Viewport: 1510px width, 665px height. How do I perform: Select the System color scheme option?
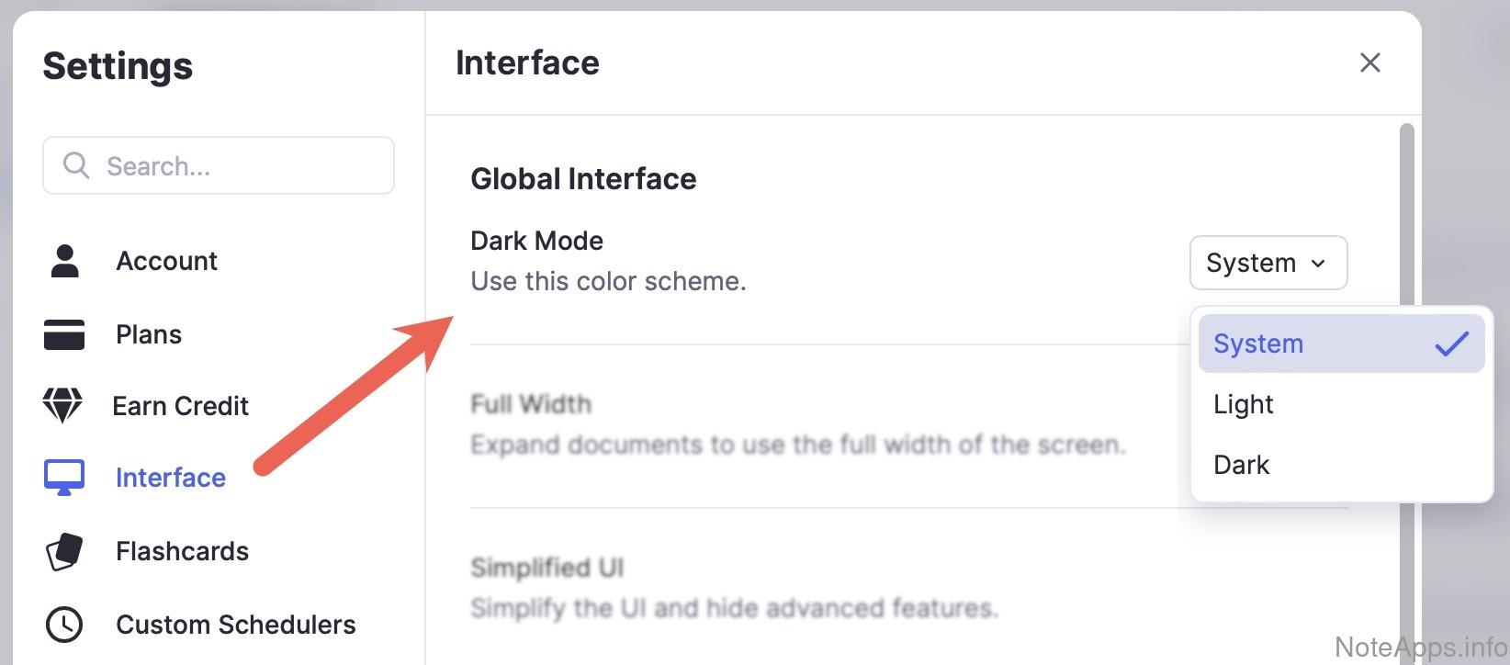(x=1258, y=344)
